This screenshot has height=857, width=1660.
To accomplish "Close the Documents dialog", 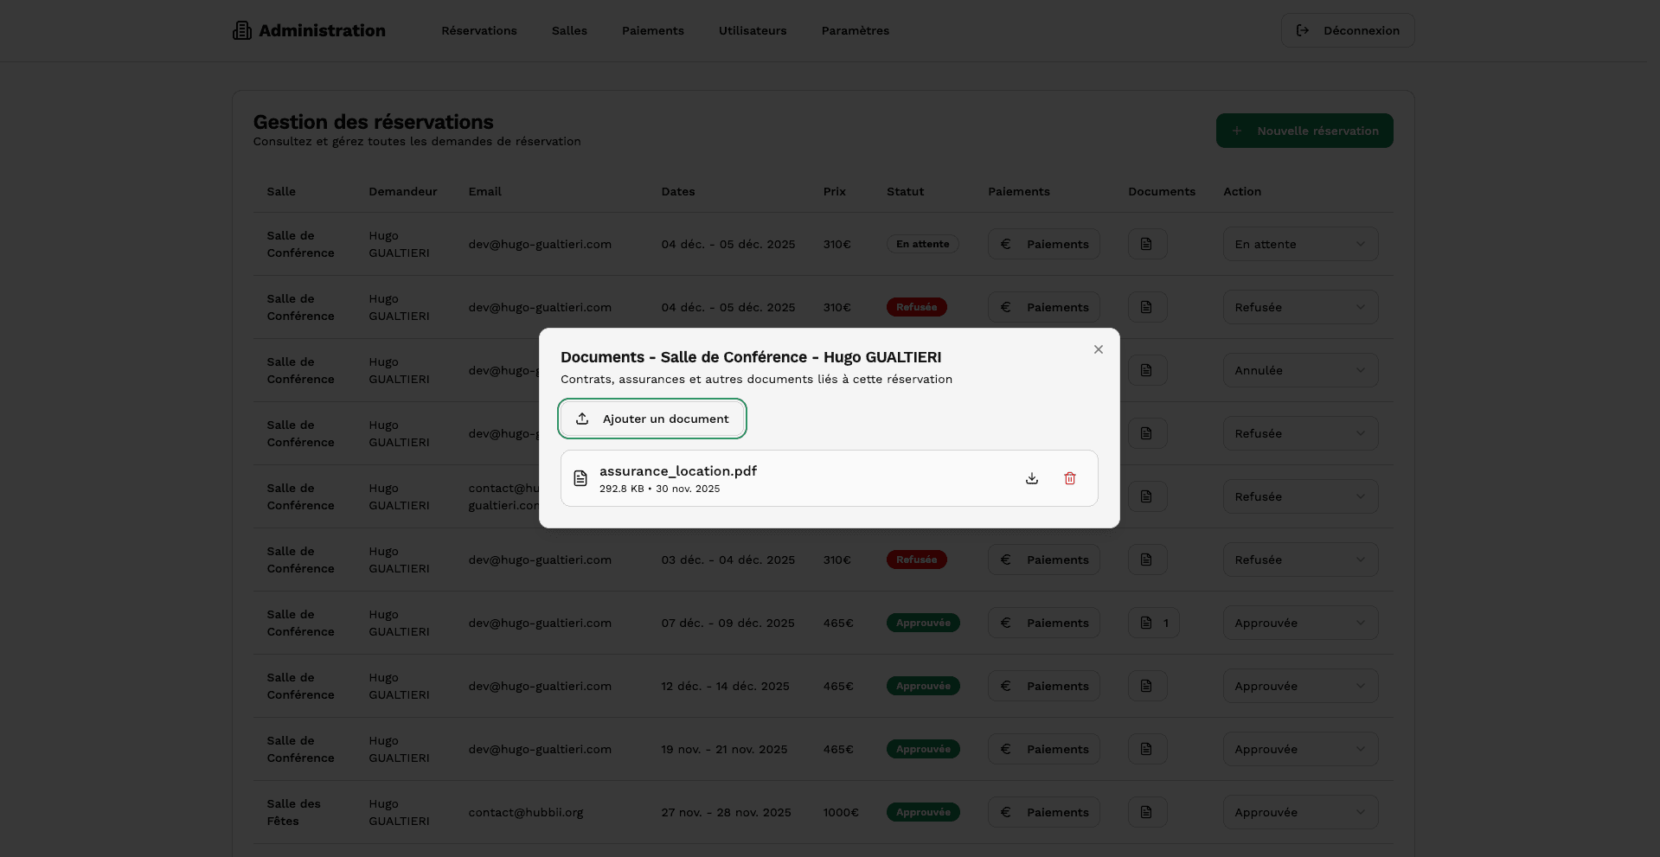I will click(x=1098, y=349).
